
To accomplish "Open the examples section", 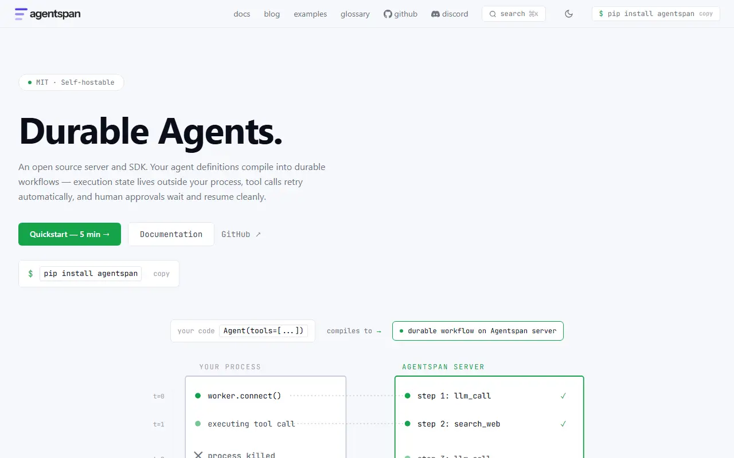I will click(x=310, y=14).
